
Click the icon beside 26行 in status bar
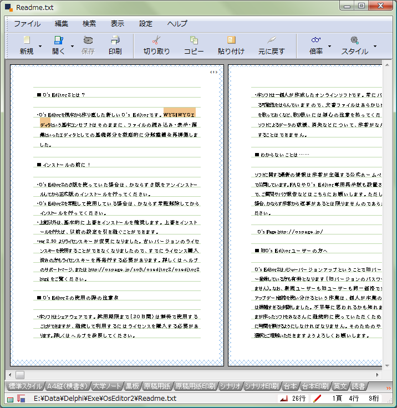[284, 399]
